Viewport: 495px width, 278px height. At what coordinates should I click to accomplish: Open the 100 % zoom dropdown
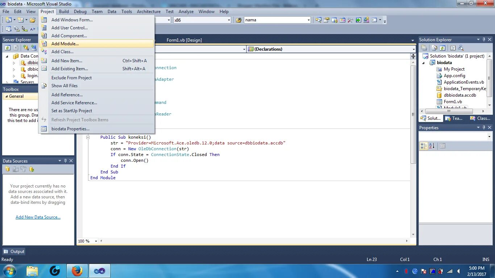pyautogui.click(x=96, y=241)
